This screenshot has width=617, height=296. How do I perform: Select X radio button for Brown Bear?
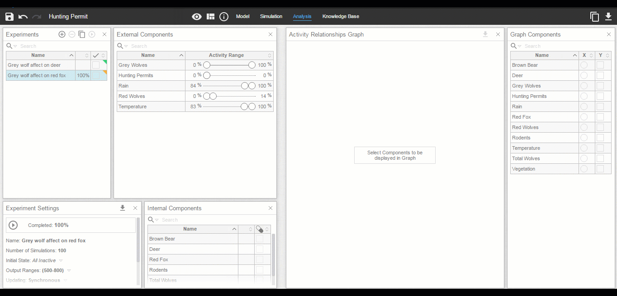(x=584, y=65)
